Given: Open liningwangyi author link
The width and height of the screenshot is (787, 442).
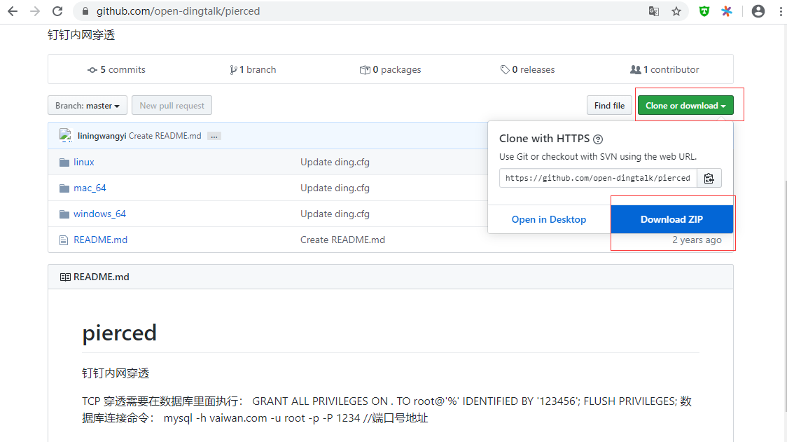Looking at the screenshot, I should [102, 136].
